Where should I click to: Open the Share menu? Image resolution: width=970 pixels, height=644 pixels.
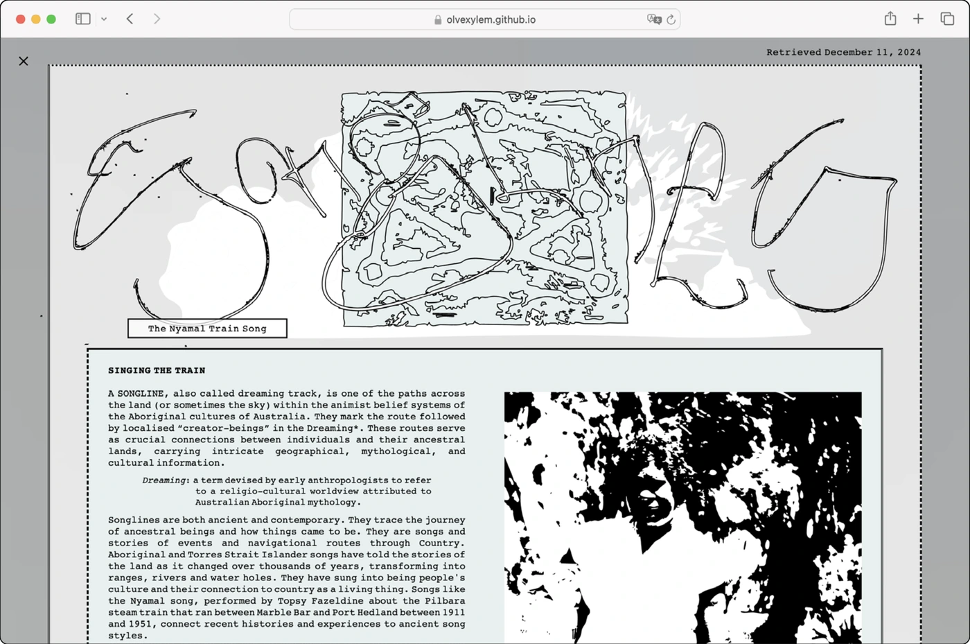pyautogui.click(x=890, y=19)
